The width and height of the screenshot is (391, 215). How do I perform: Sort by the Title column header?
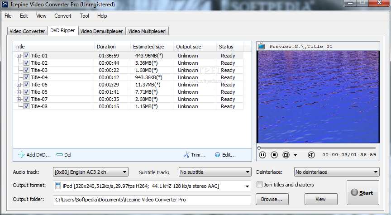pos(53,47)
